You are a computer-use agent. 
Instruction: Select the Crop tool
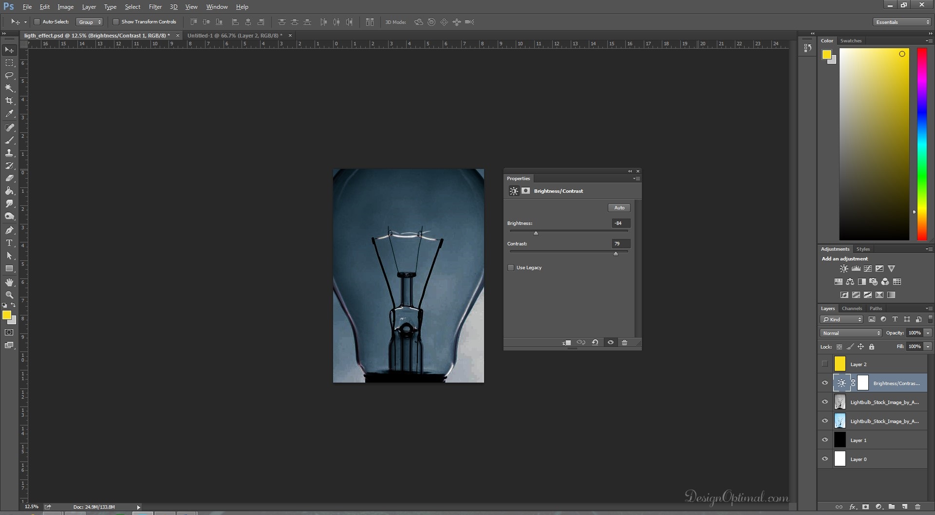[9, 101]
